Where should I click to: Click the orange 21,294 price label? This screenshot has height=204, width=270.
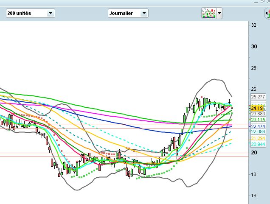(258, 138)
